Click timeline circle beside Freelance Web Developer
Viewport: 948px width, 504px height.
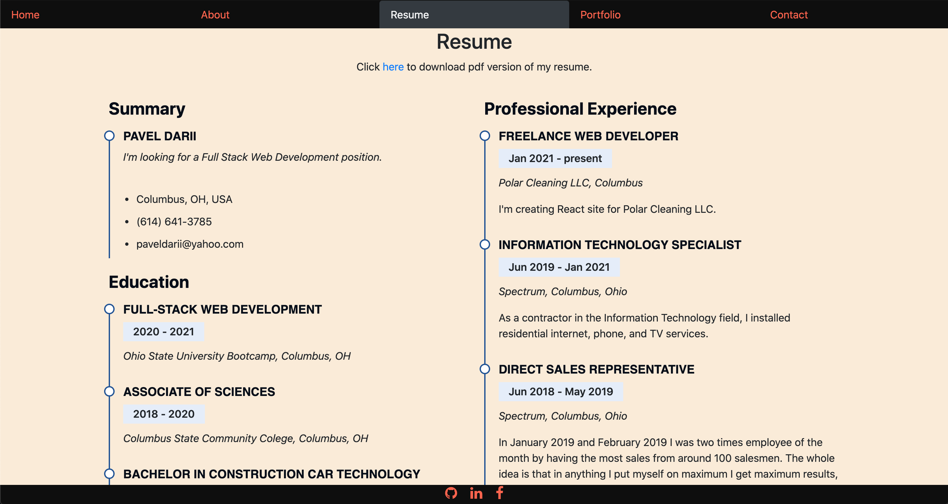(x=485, y=136)
